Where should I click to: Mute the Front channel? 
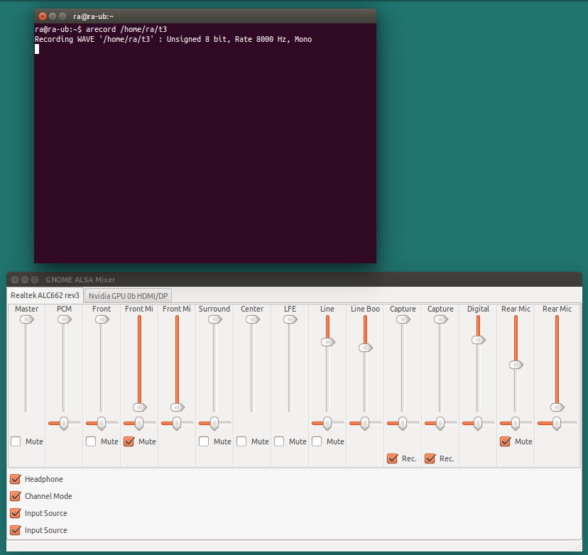click(x=90, y=441)
